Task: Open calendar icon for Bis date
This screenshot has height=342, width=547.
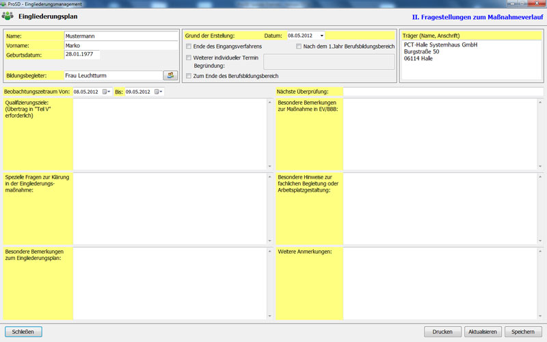Action: [x=158, y=92]
